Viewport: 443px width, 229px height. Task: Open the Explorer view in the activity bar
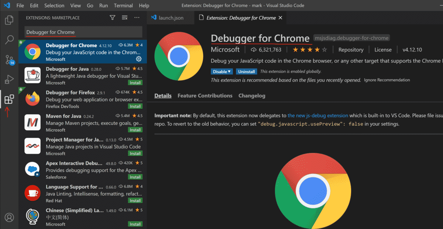[9, 20]
